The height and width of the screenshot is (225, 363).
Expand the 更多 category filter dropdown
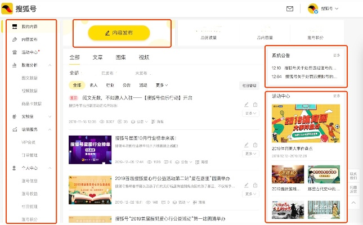coord(162,85)
